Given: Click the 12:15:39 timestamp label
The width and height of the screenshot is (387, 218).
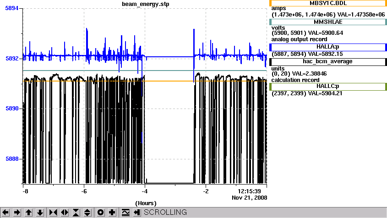Looking at the screenshot, I should pyautogui.click(x=249, y=191).
